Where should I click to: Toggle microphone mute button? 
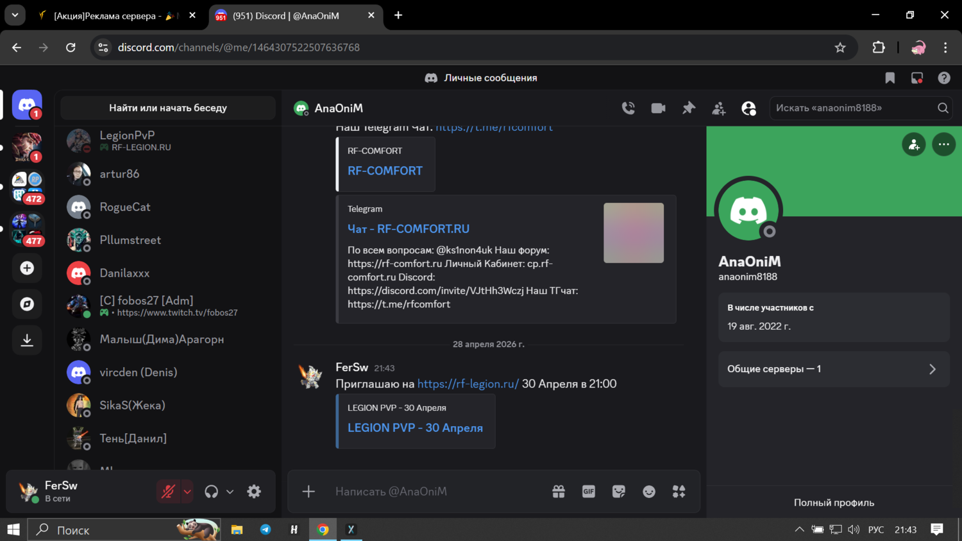[168, 492]
